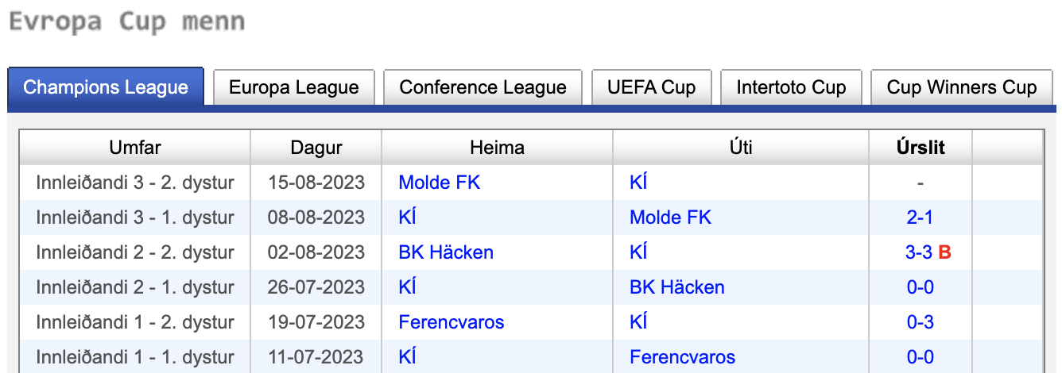Sort table by Úrslit column header
Screen dimensions: 1062x373
click(x=921, y=148)
